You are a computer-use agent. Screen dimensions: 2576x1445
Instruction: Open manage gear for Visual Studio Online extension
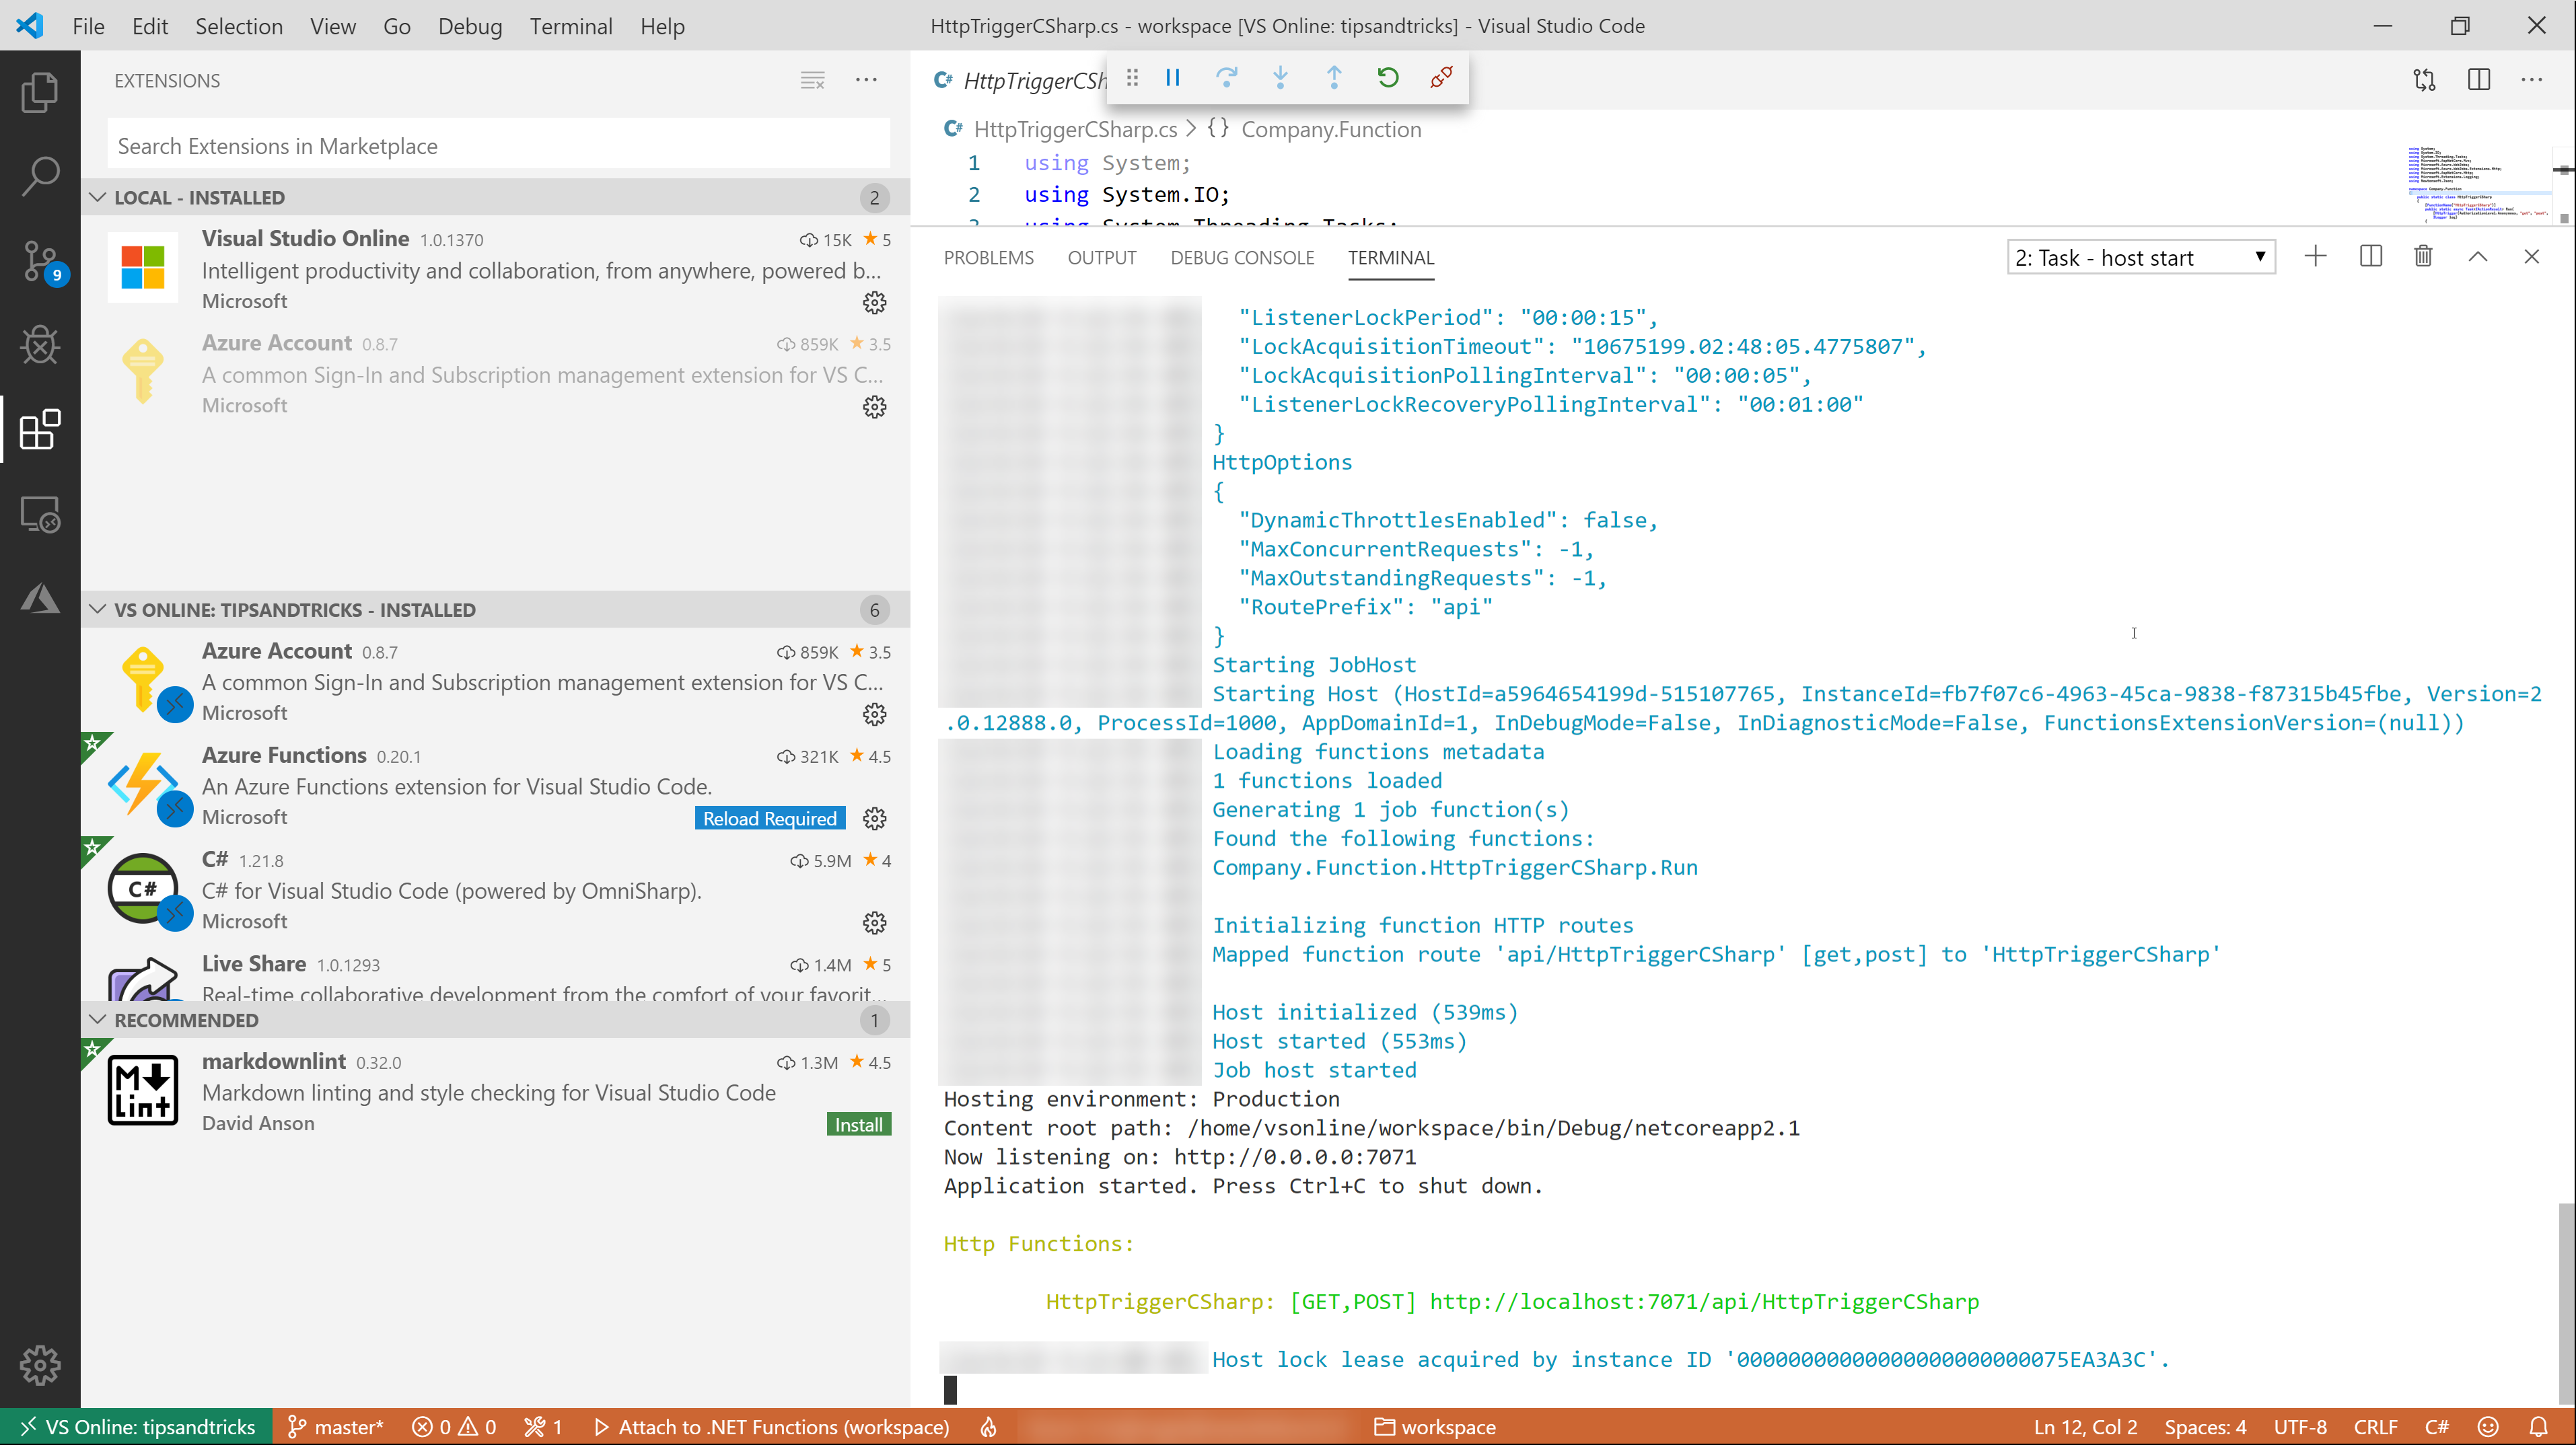(875, 302)
